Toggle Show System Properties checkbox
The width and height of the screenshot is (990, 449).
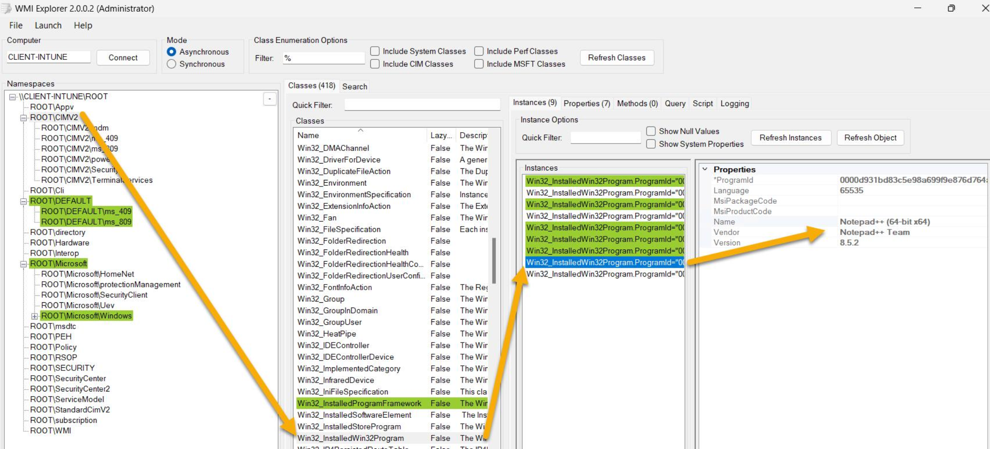pyautogui.click(x=651, y=144)
